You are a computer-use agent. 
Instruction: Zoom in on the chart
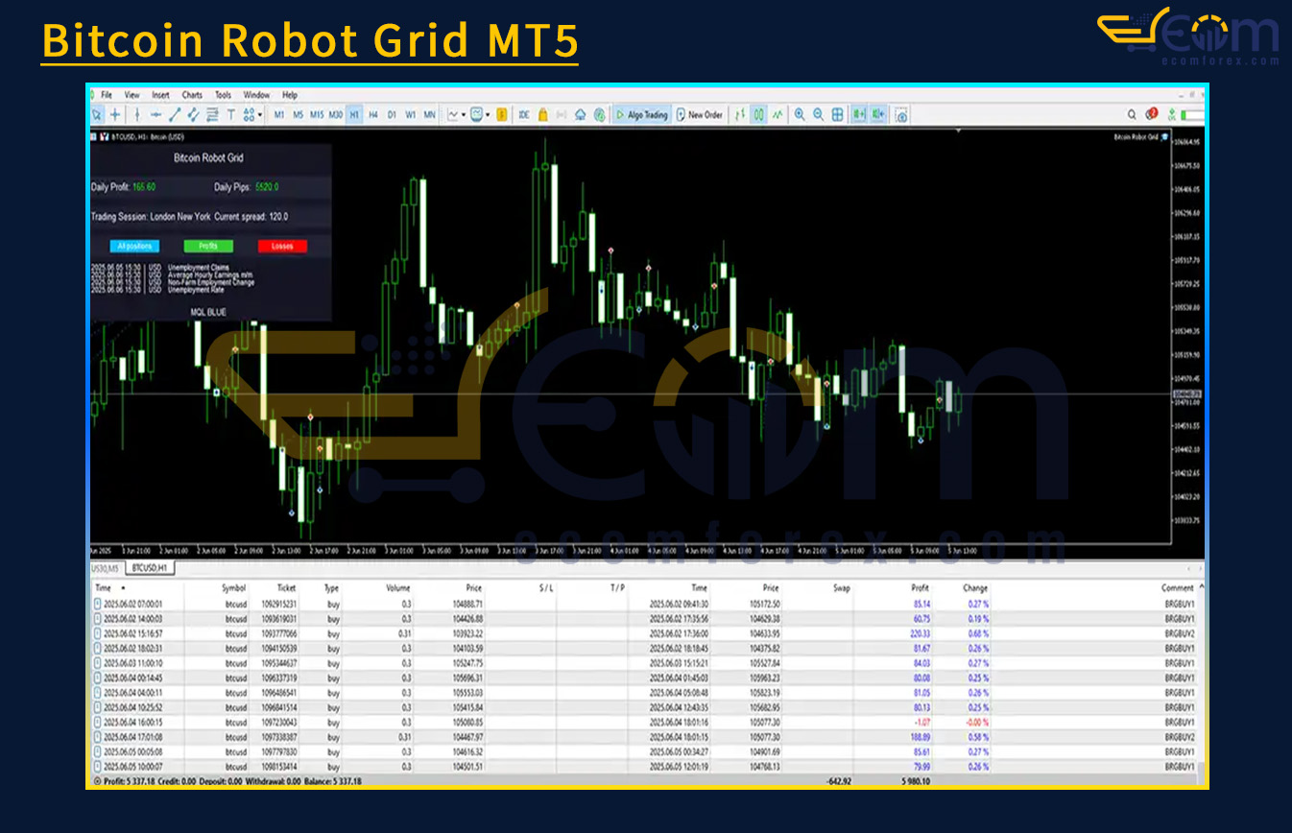click(x=800, y=115)
